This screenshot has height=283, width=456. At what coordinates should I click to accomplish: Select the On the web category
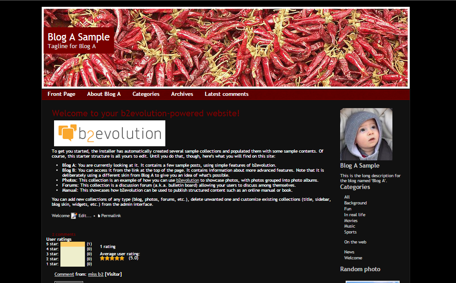tap(355, 242)
